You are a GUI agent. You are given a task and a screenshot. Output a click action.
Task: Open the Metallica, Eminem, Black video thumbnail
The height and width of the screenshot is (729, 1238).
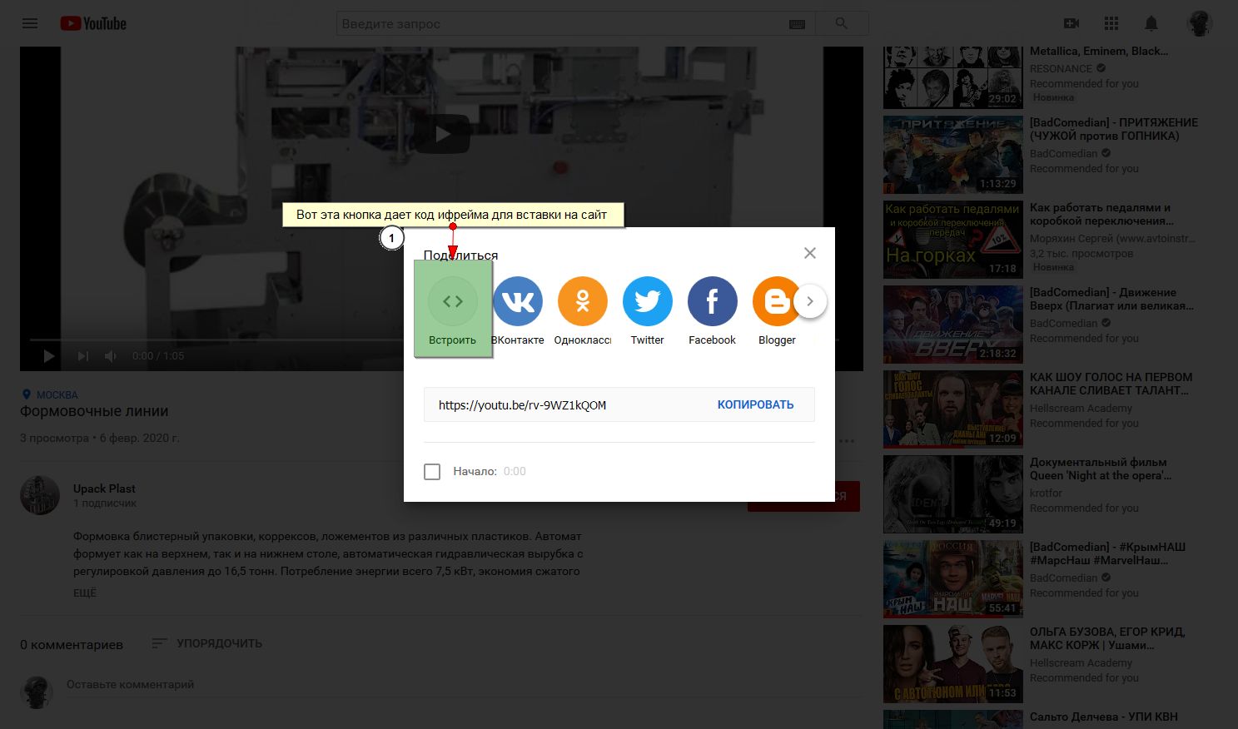(953, 77)
